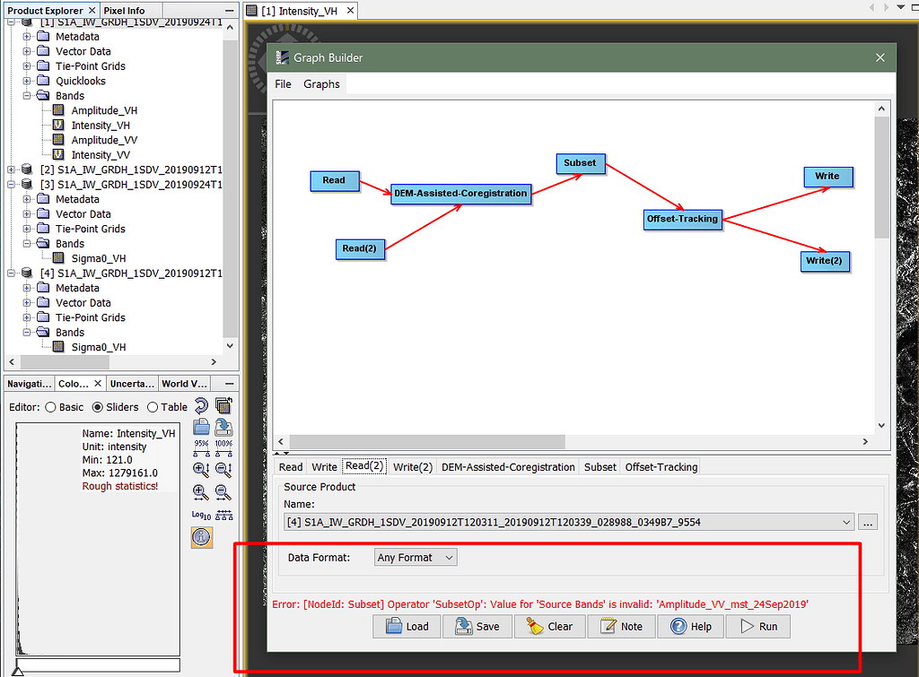Select the Basic editor radio button
This screenshot has height=677, width=919.
tap(52, 405)
